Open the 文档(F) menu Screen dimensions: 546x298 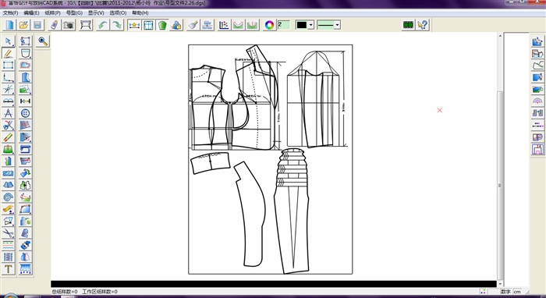10,13
